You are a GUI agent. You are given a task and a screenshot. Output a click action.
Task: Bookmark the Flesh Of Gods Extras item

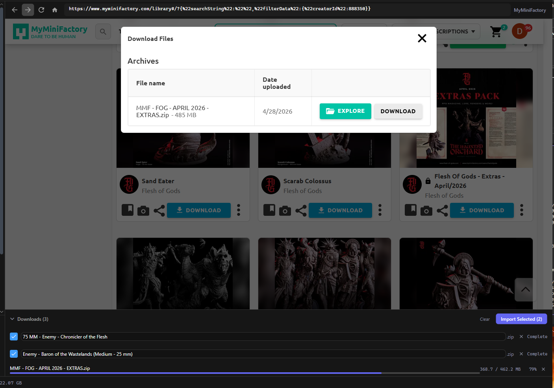tap(411, 210)
